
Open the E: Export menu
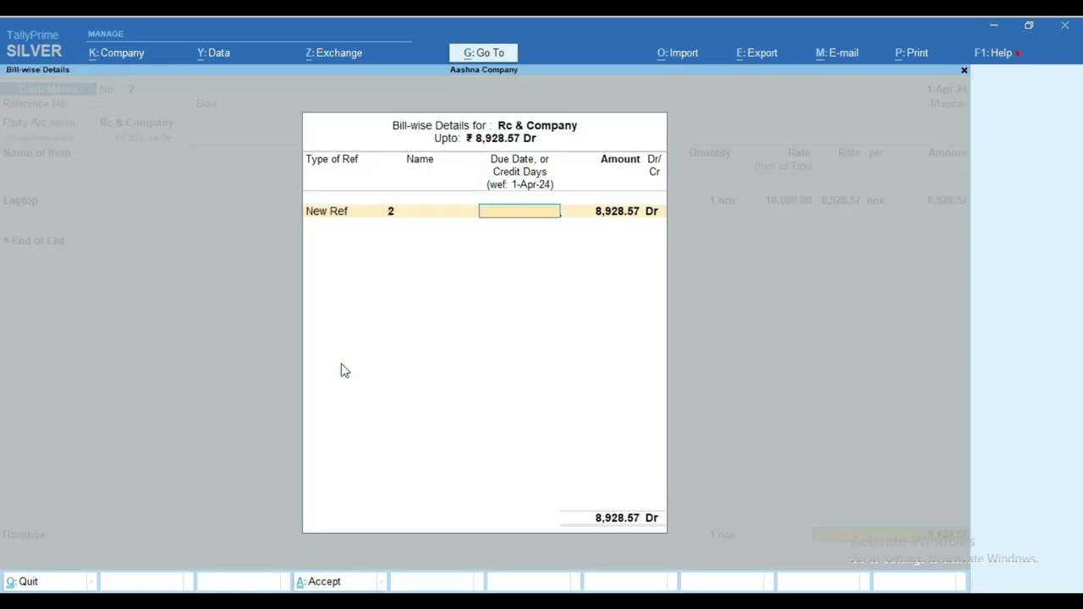click(756, 52)
